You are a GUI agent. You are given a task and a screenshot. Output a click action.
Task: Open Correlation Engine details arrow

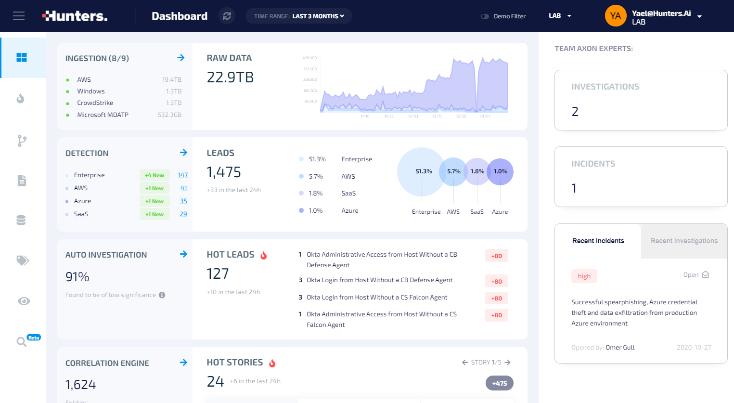[183, 363]
